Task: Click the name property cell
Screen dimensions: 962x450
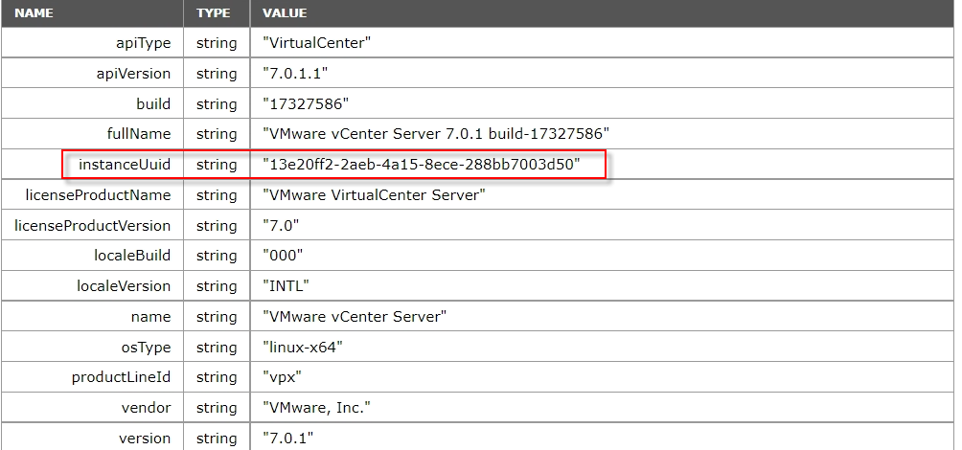Action: pyautogui.click(x=92, y=317)
